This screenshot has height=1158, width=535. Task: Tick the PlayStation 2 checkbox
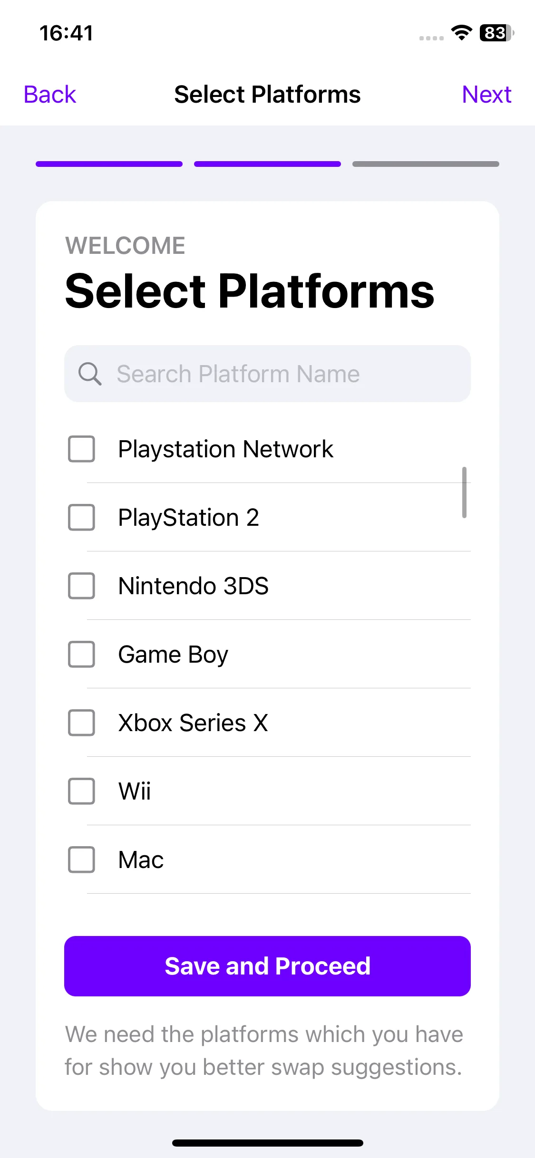(x=81, y=517)
